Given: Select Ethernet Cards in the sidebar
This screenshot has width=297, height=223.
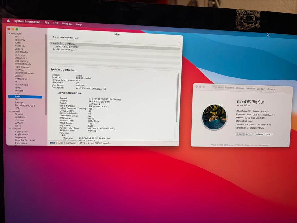Looking at the screenshot, I should click(x=23, y=64).
